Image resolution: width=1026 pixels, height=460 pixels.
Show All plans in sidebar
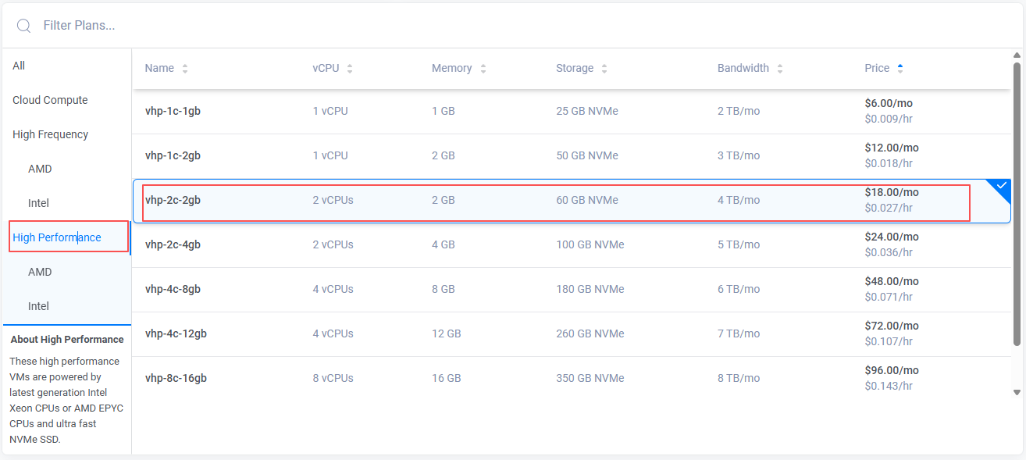coord(19,66)
